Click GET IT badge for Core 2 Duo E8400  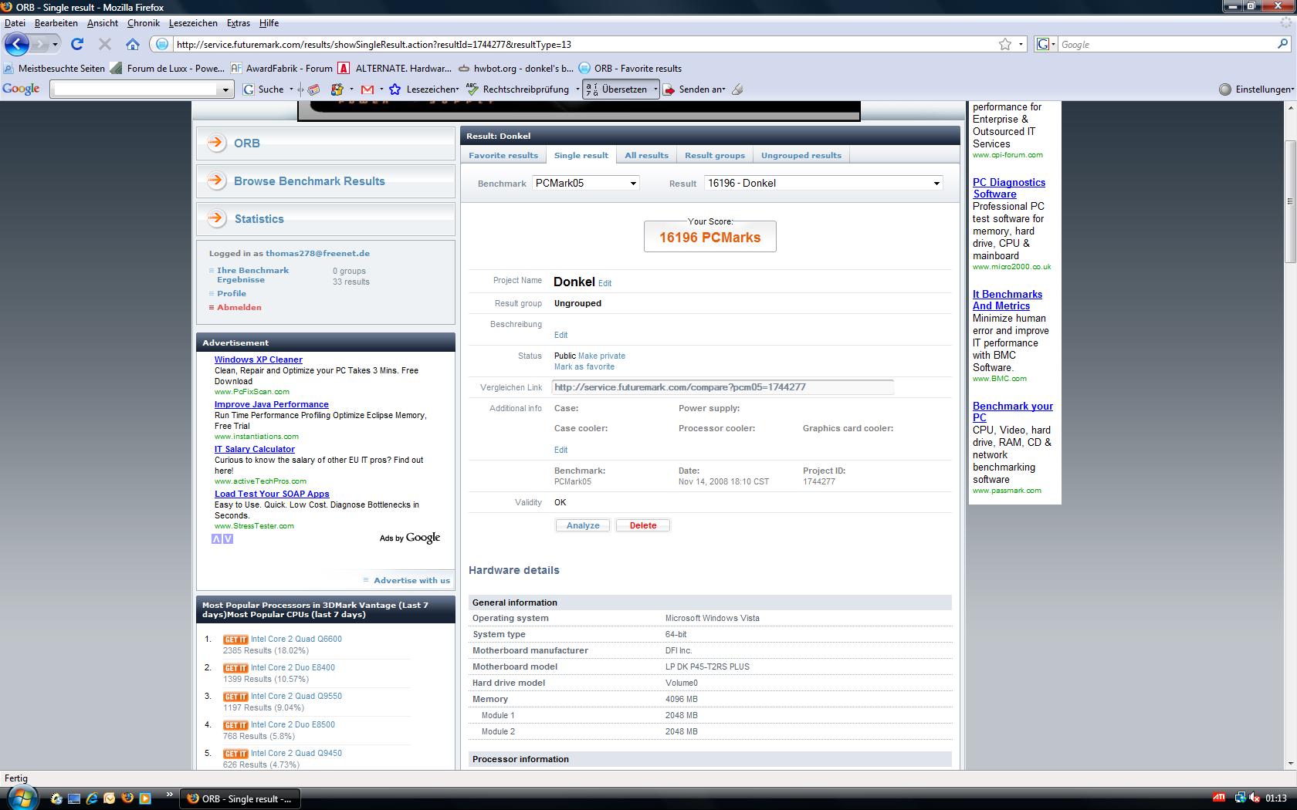coord(235,668)
